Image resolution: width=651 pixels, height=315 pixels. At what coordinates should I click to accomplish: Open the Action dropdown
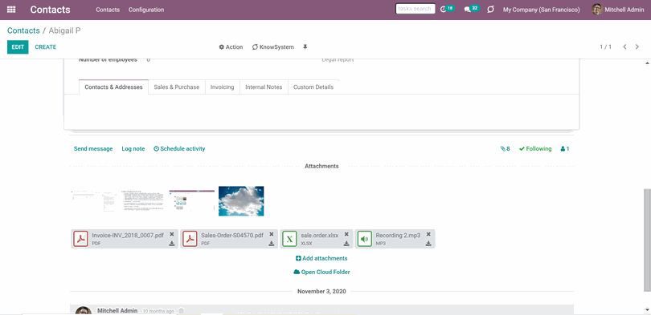(231, 47)
